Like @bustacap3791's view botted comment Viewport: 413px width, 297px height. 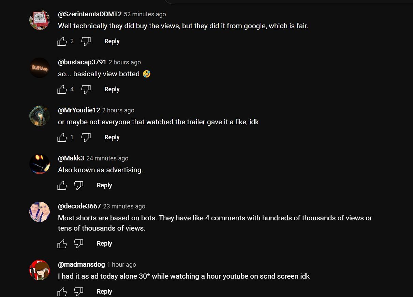[x=62, y=90]
